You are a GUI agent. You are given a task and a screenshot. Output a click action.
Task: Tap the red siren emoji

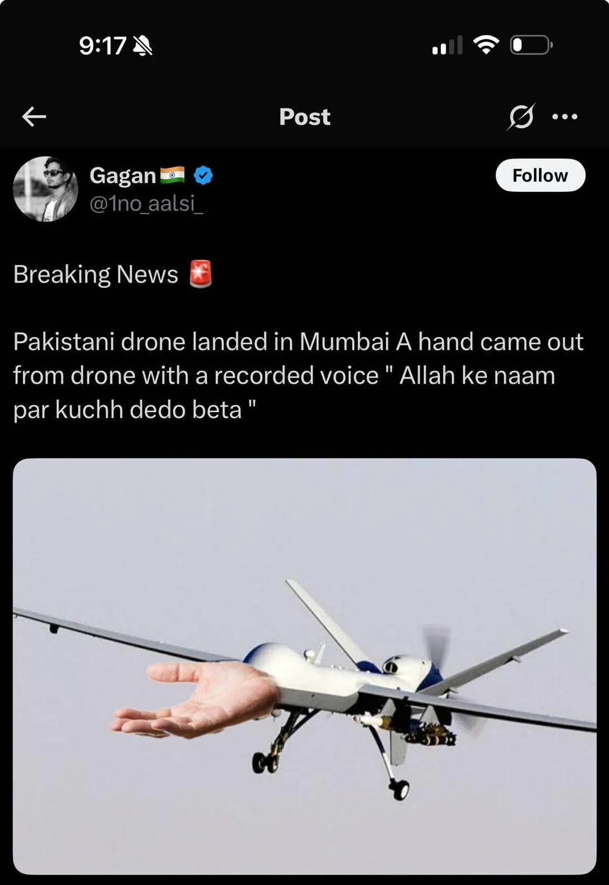[x=200, y=274]
